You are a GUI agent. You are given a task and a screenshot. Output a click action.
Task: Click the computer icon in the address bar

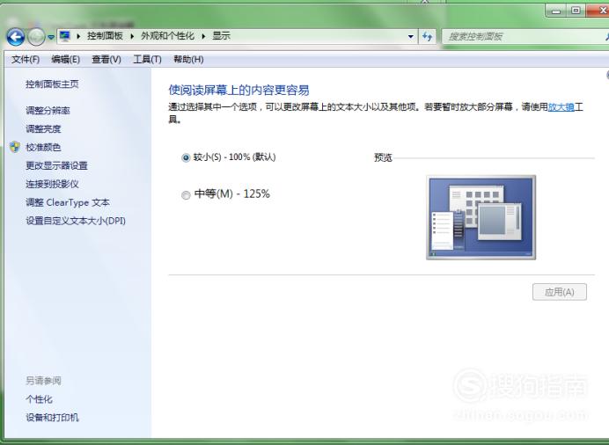pos(65,36)
